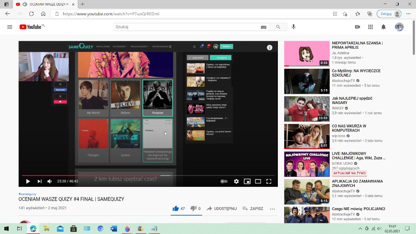The height and width of the screenshot is (234, 416).
Task: Toggle theater mode view
Action: click(258, 181)
